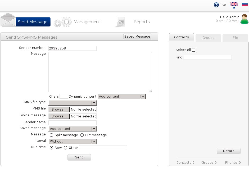Check the Select all checkbox

193,50
